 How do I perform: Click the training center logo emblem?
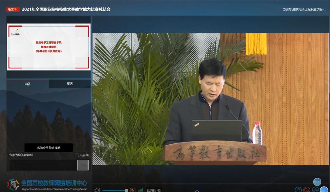(14, 184)
